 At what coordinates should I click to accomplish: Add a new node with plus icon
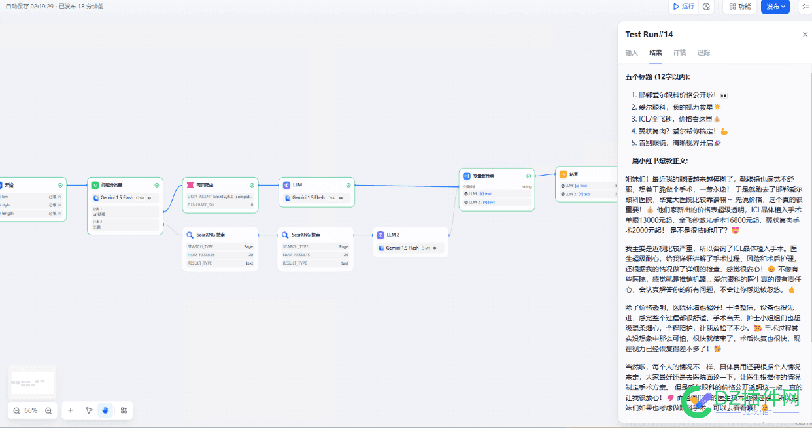pyautogui.click(x=71, y=410)
